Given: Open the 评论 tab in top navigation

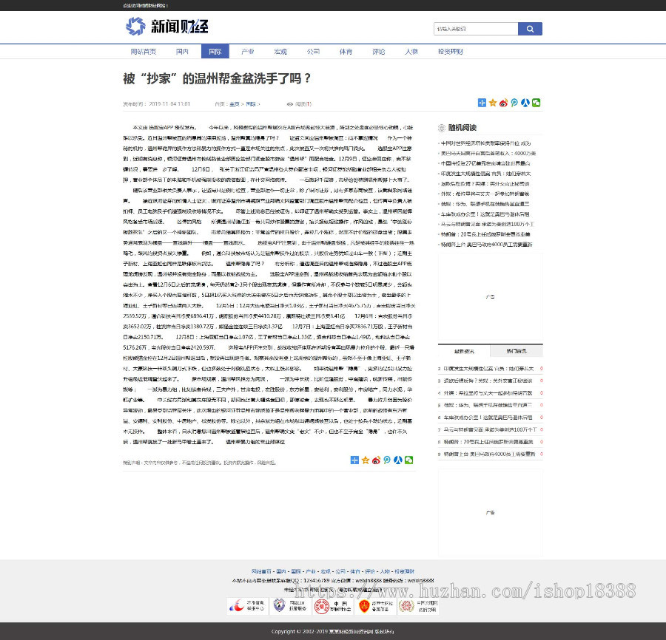Looking at the screenshot, I should coord(378,51).
